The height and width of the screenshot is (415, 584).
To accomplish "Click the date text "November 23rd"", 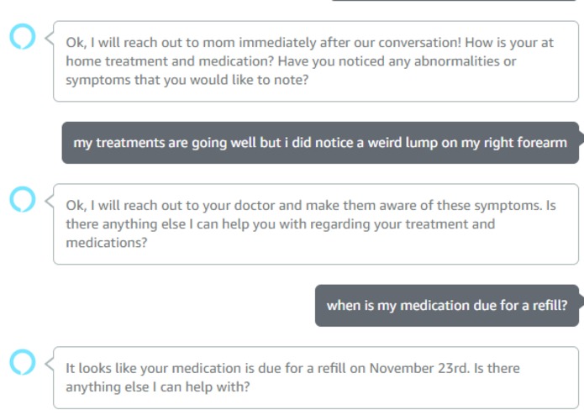I will [x=419, y=368].
